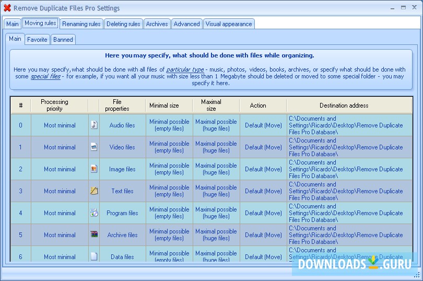Click the Data files blank page icon

pyautogui.click(x=94, y=256)
